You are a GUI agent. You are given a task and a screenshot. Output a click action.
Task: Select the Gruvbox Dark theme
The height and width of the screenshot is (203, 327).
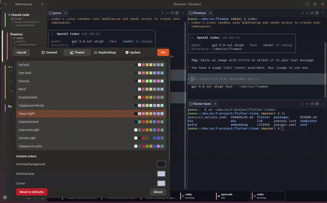point(91,97)
